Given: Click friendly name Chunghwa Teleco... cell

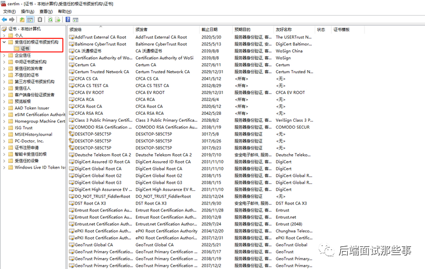Looking at the screenshot, I should [x=294, y=231].
